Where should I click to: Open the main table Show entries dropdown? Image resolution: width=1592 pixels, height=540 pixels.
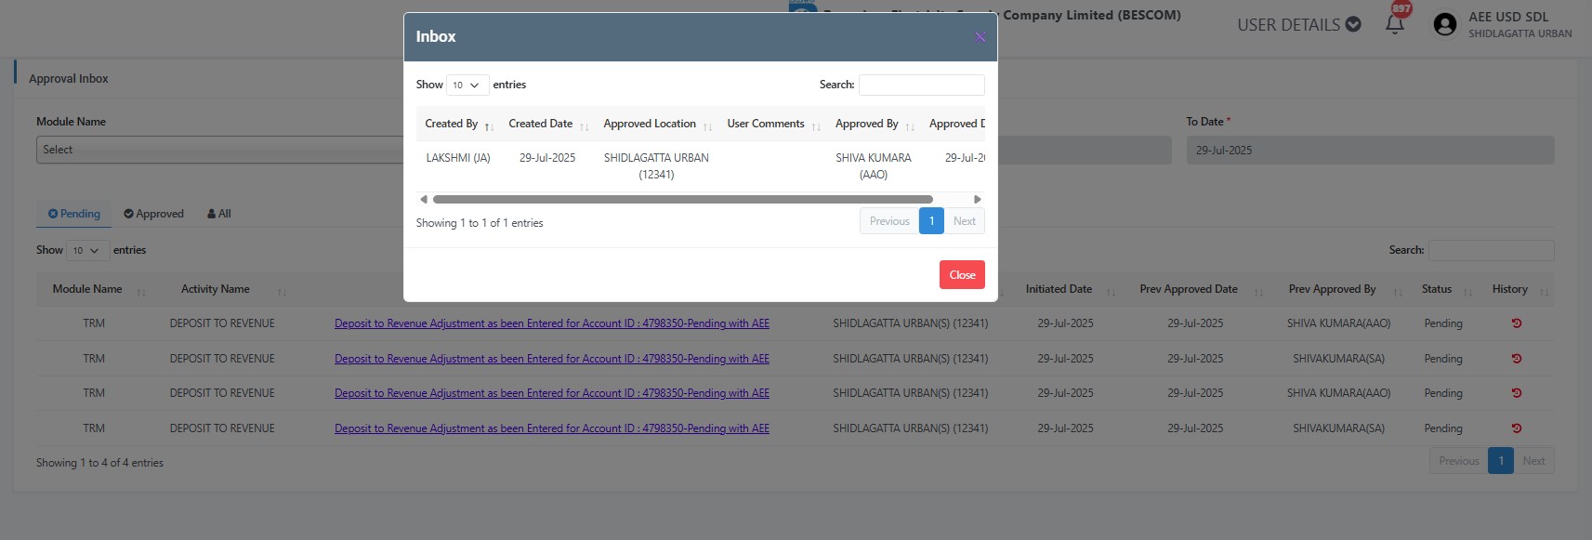[86, 250]
